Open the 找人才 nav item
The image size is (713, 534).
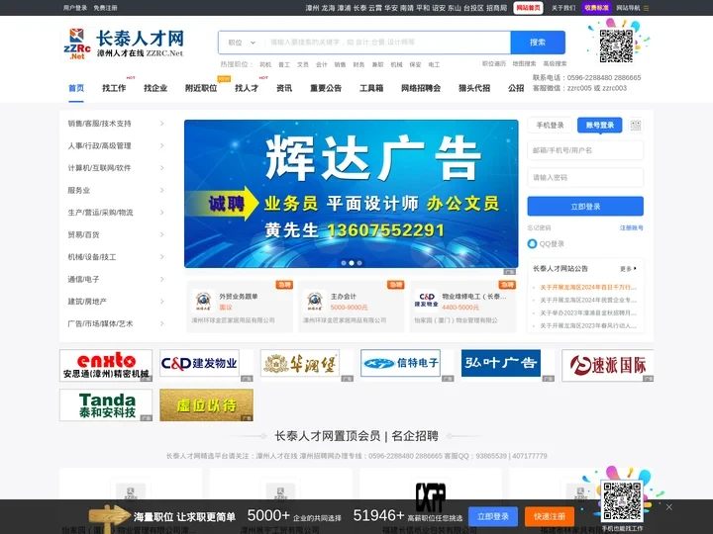tap(247, 88)
